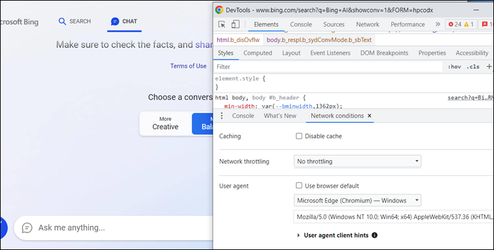Switch drawer to What's New tab
Viewport: 494px width, 250px height.
point(280,116)
